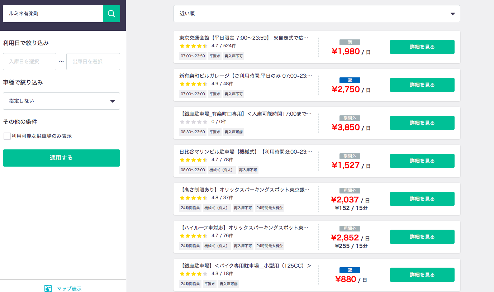
Task: Click the ¥1,527 / 日 price
Action: 351,166
